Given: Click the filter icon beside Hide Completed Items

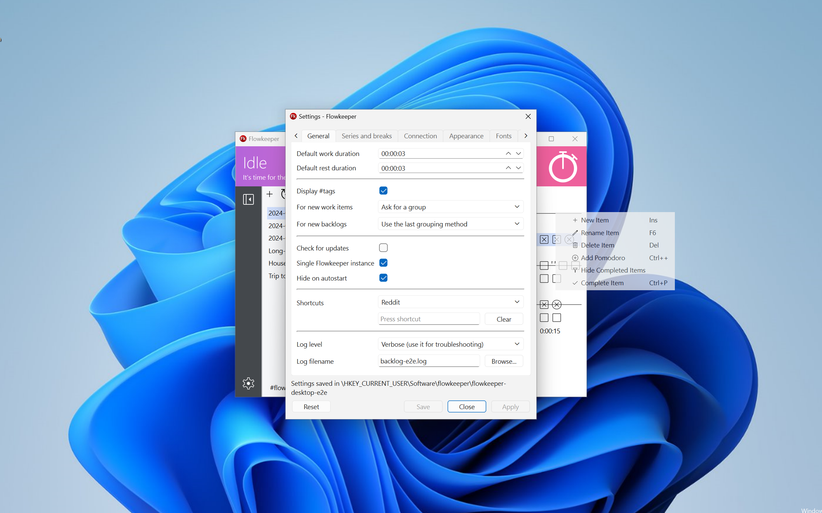Looking at the screenshot, I should 575,271.
